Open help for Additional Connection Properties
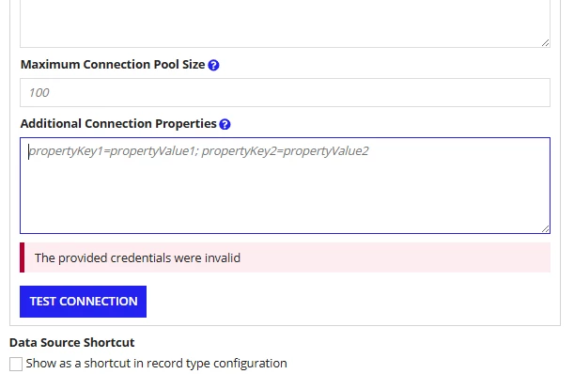Viewport: 574px width, 374px height. (225, 125)
